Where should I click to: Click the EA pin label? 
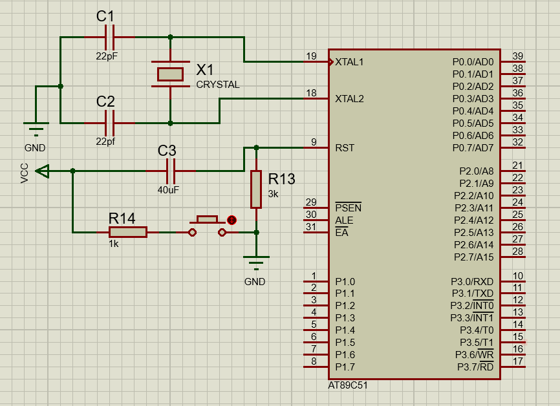(x=341, y=233)
